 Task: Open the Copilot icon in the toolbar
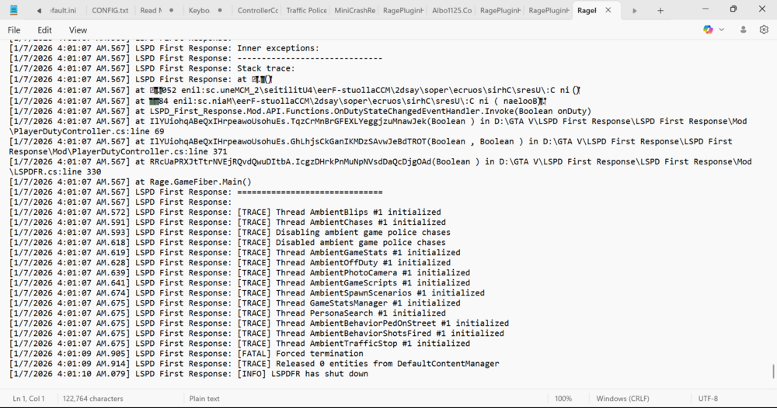[x=708, y=29]
